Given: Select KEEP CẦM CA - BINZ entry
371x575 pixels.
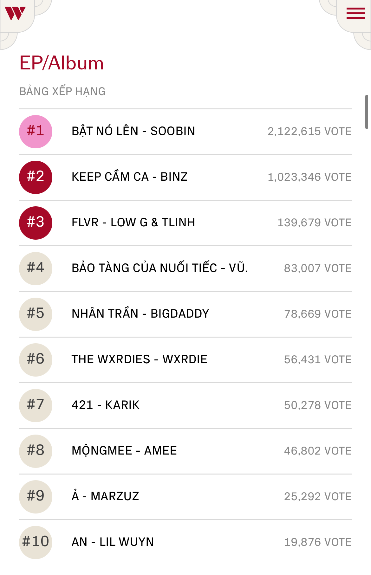Looking at the screenshot, I should [x=129, y=177].
